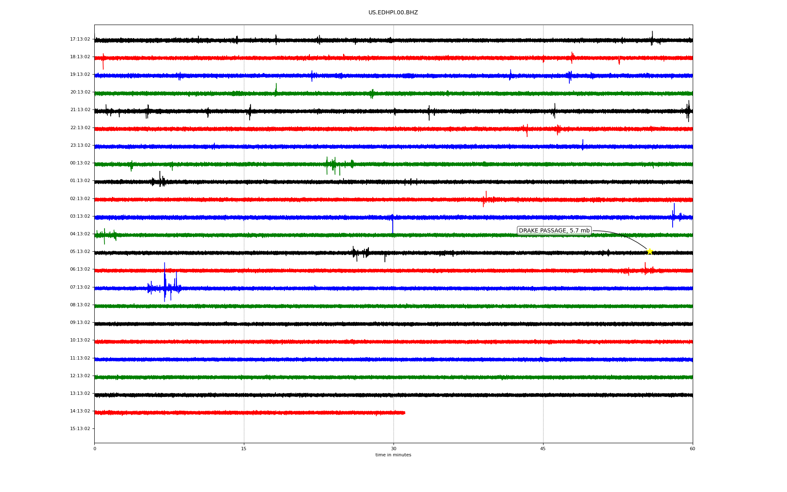Select the 21:13:02 time label
Viewport: 787px width, 492px height.
coord(80,110)
